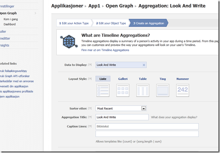The image size is (220, 153).
Task: Open Innstillinger in the sidebar
Action: pos(7,6)
